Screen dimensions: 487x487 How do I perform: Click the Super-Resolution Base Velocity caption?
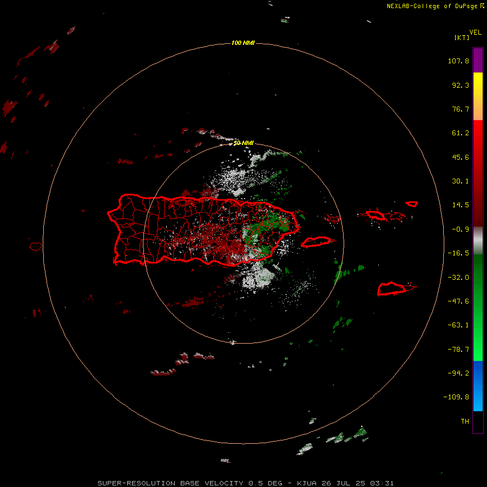click(246, 483)
